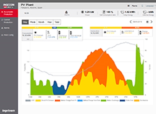Toggle the orange Battery Charge from PV legend swatch

pyautogui.click(x=57, y=100)
